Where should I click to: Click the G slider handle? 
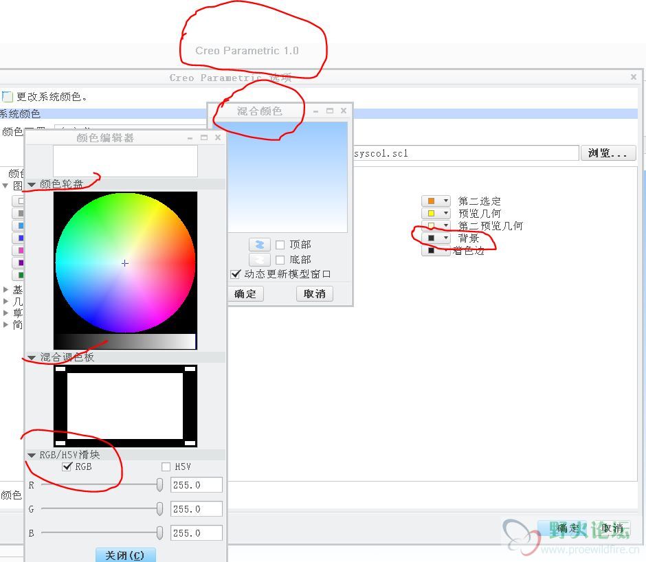159,509
